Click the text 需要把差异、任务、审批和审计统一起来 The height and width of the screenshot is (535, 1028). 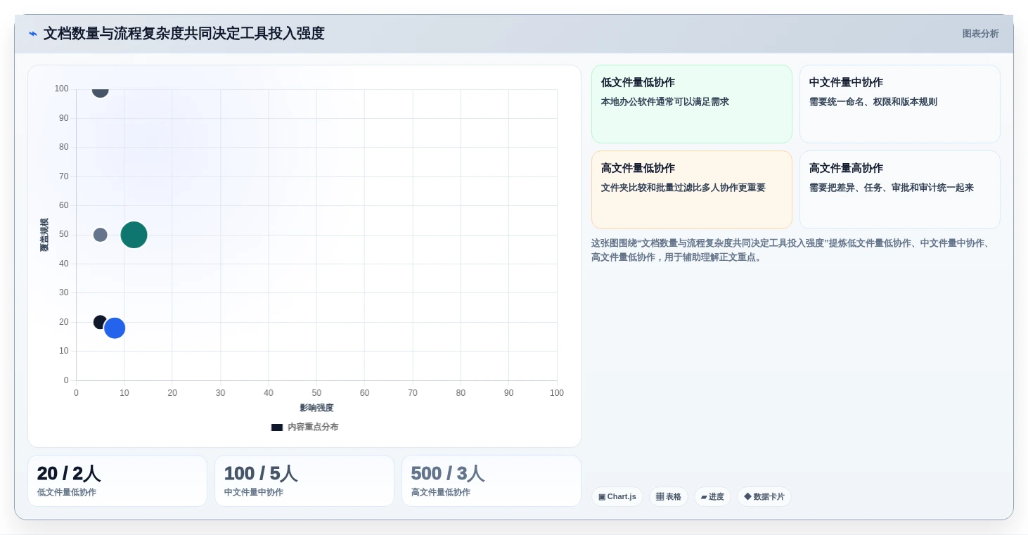point(892,188)
